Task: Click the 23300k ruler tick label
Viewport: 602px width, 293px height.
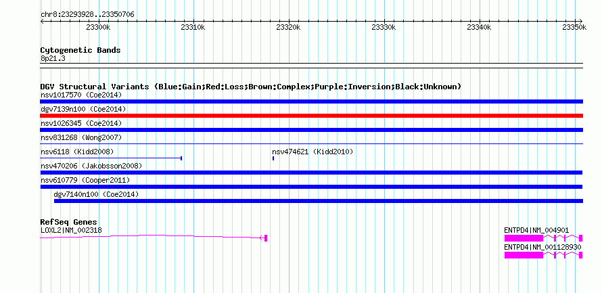Action: point(98,27)
